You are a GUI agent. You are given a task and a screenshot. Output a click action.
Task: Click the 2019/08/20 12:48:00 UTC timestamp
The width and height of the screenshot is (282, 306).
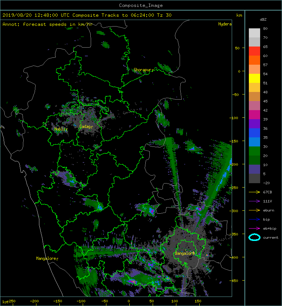pos(36,15)
